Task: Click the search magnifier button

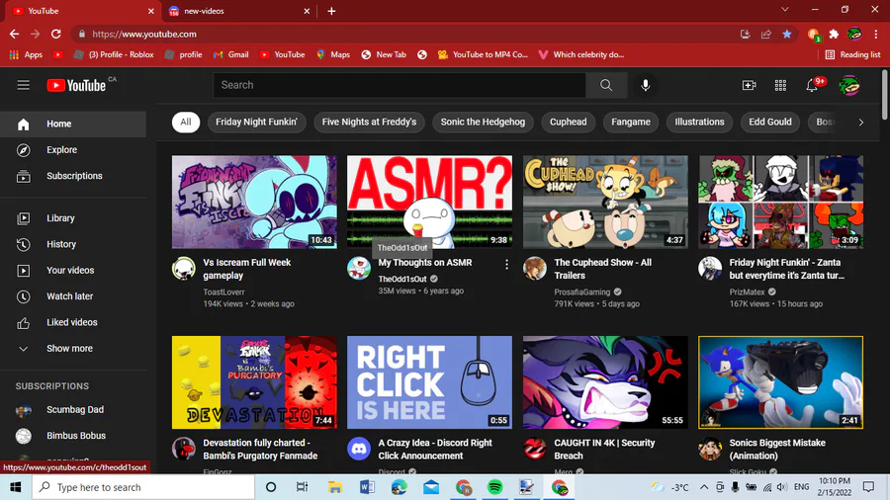Action: pyautogui.click(x=606, y=85)
